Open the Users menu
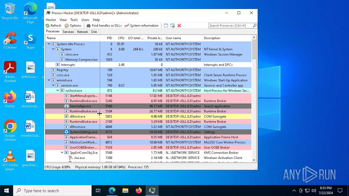Viewport: 349px width, 196px height. [x=85, y=20]
